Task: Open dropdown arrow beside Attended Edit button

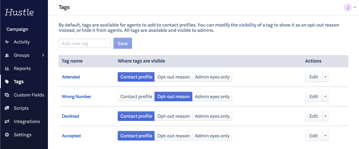Action: point(325,77)
